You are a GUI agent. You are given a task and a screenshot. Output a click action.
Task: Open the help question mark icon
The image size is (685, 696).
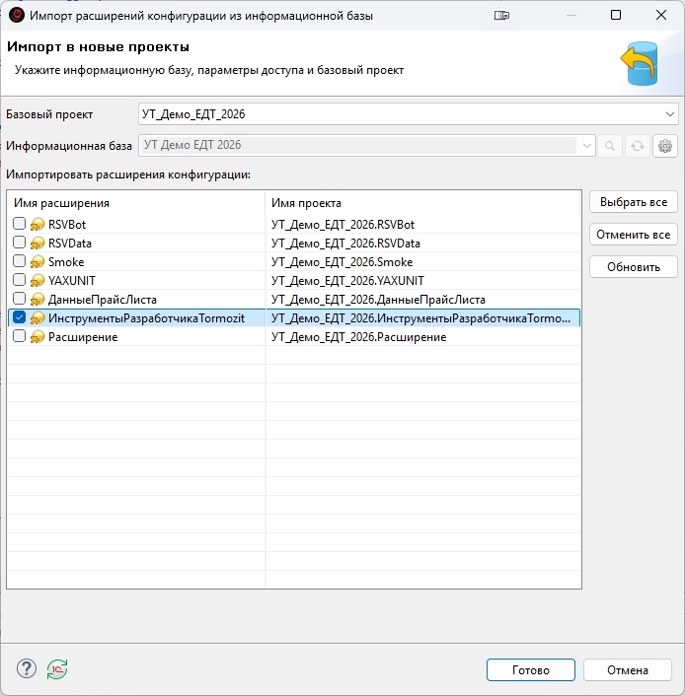pyautogui.click(x=27, y=668)
